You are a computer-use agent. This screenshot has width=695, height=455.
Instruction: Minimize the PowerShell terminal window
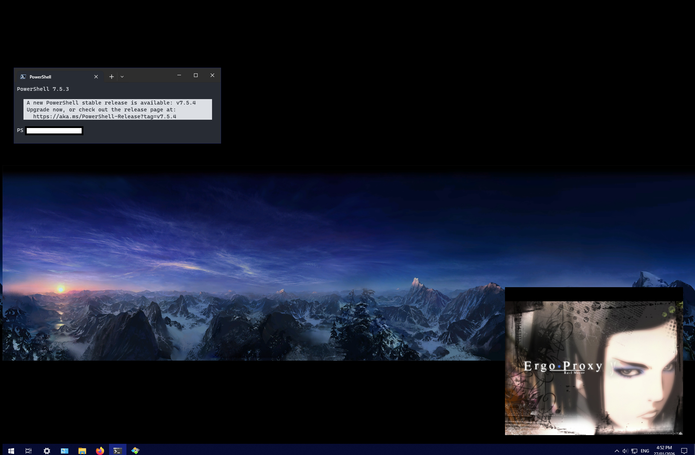(179, 75)
